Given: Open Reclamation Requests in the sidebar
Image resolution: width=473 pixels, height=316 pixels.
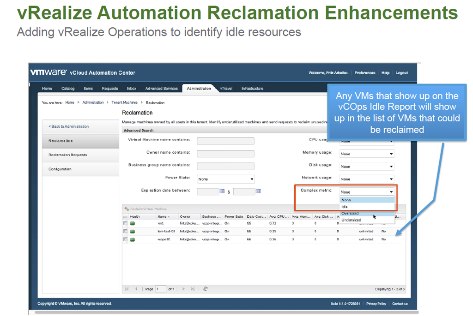Looking at the screenshot, I should (80, 155).
